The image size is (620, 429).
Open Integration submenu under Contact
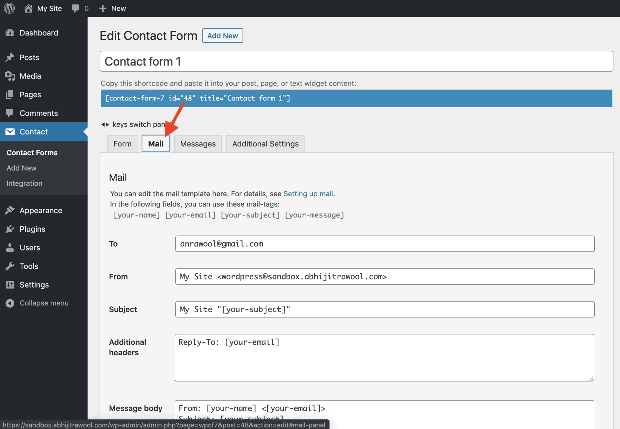[x=25, y=183]
